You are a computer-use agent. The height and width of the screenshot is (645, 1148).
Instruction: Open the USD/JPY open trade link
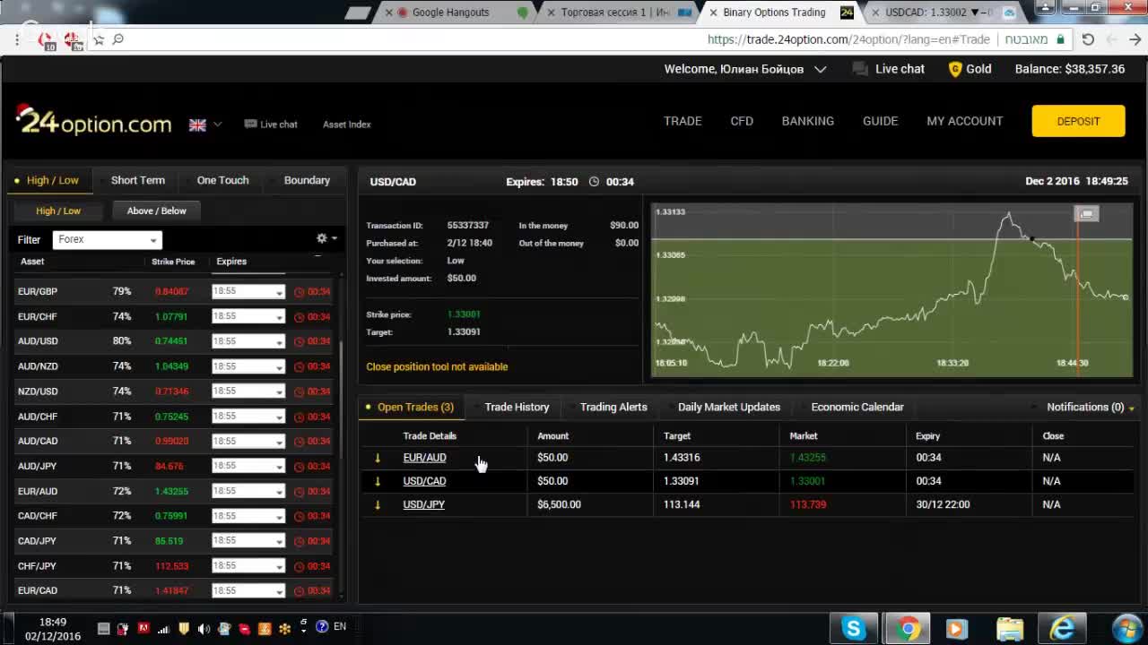coord(423,504)
